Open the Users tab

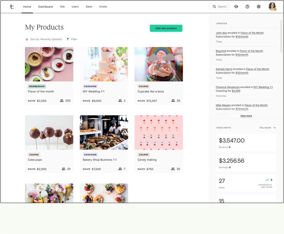(75, 7)
